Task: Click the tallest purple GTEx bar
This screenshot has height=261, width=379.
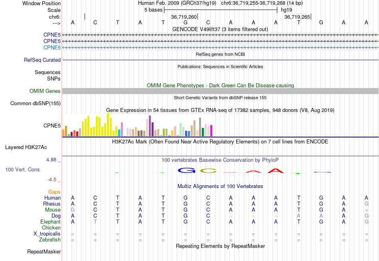Action: tap(150, 126)
